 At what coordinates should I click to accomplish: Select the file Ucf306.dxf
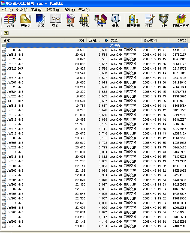coord(15,143)
